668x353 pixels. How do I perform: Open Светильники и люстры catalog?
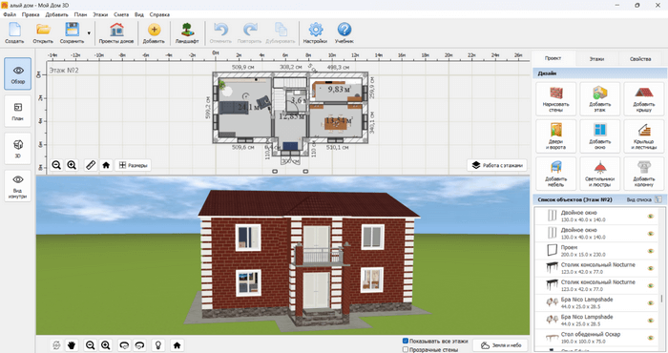pyautogui.click(x=600, y=174)
